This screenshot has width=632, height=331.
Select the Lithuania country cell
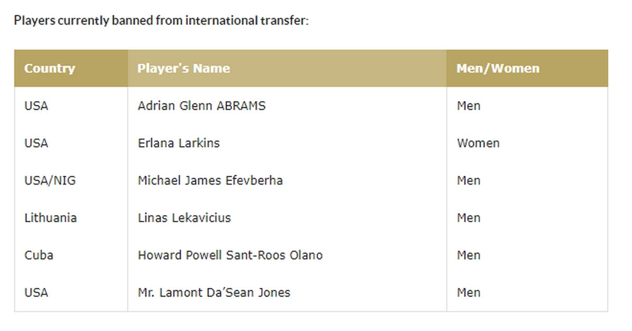click(x=51, y=218)
